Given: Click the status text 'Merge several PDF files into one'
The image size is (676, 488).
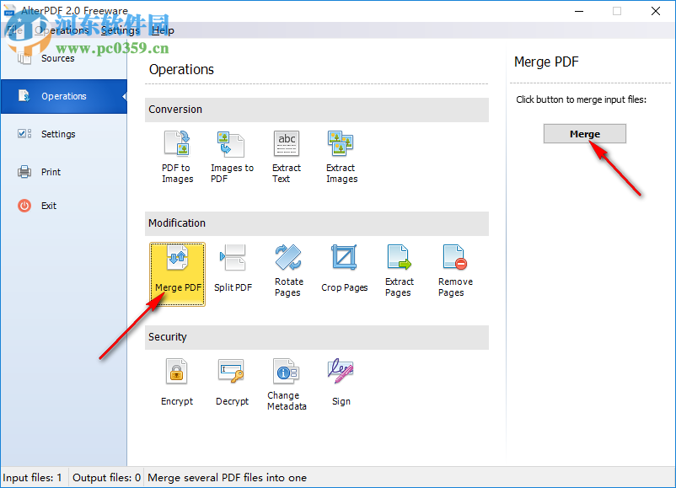Looking at the screenshot, I should [228, 478].
